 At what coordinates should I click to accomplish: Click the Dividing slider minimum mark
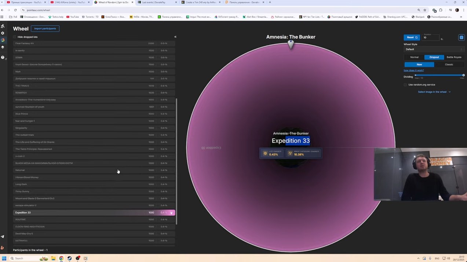pos(416,75)
